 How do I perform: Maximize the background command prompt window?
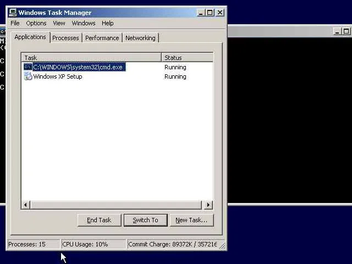click(346, 31)
